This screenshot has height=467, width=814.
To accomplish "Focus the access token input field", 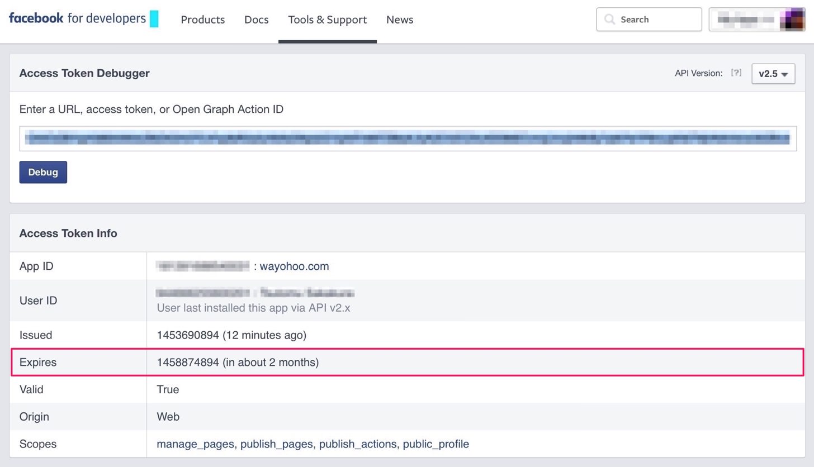I will [408, 139].
